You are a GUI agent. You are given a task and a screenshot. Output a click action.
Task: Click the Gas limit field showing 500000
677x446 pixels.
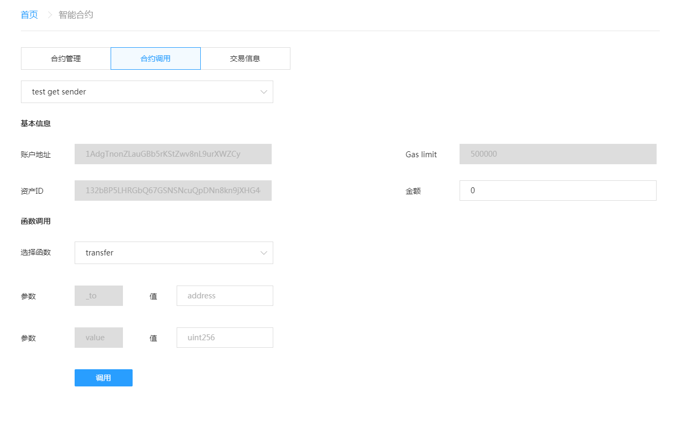557,154
